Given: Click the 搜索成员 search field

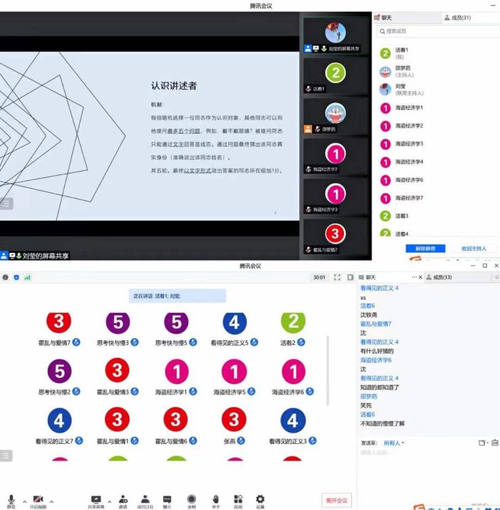Looking at the screenshot, I should point(435,31).
